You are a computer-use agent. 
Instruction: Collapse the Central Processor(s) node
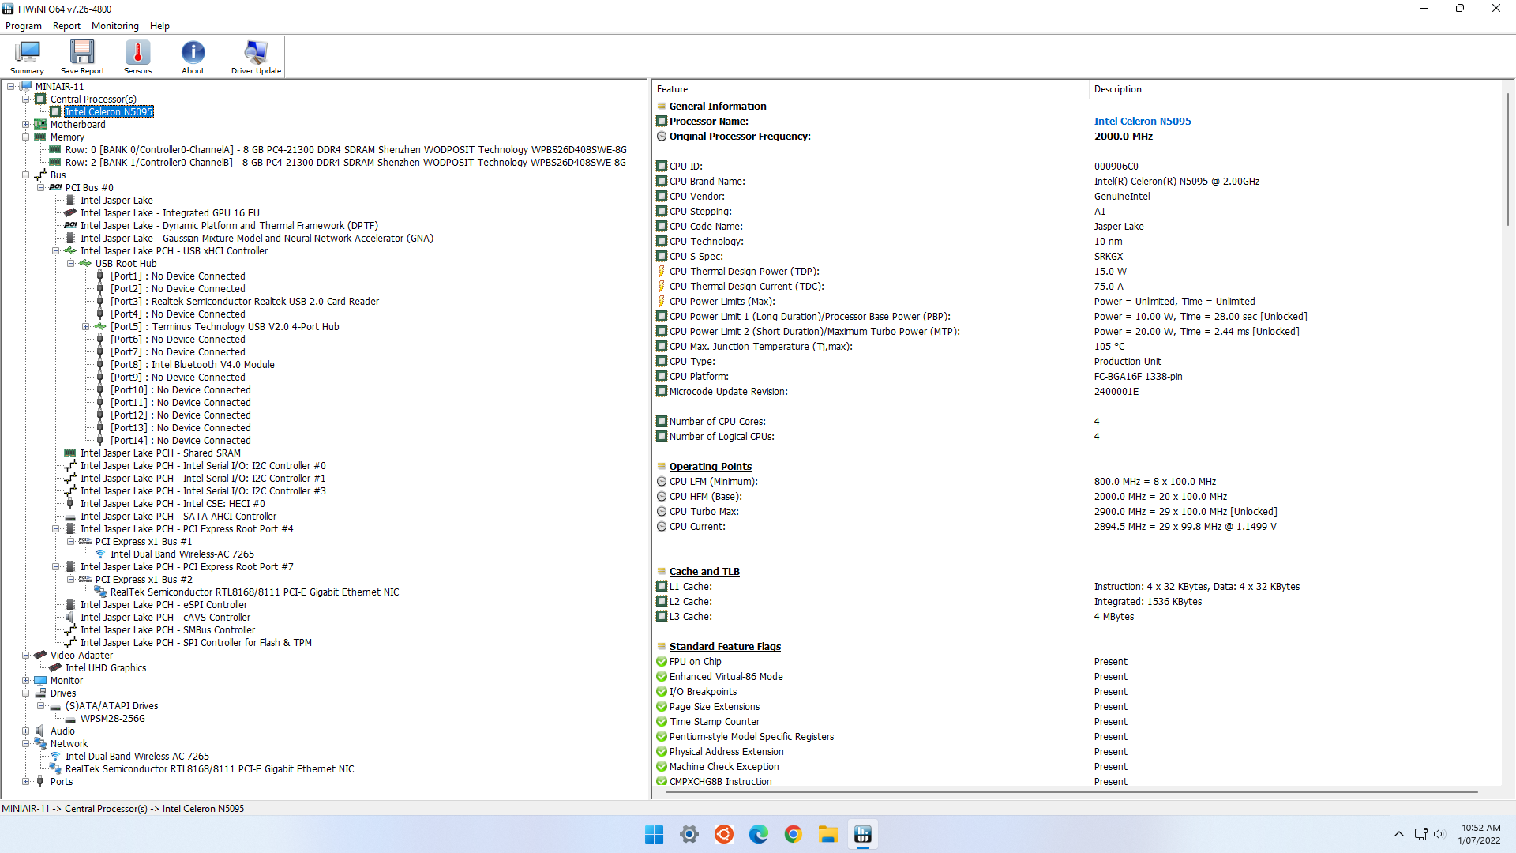tap(26, 100)
